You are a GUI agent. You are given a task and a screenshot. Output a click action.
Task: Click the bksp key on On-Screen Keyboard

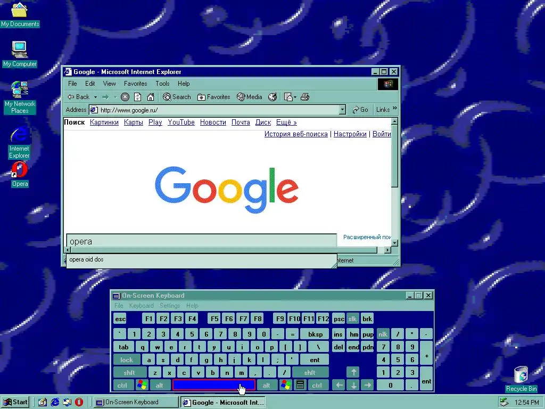click(315, 334)
